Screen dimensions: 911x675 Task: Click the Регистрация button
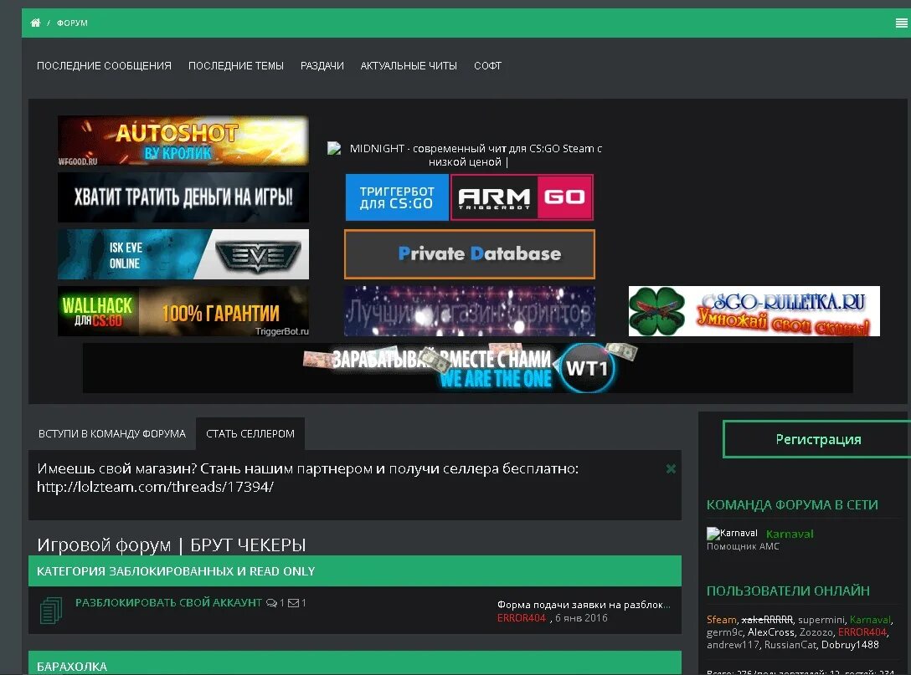coord(818,439)
